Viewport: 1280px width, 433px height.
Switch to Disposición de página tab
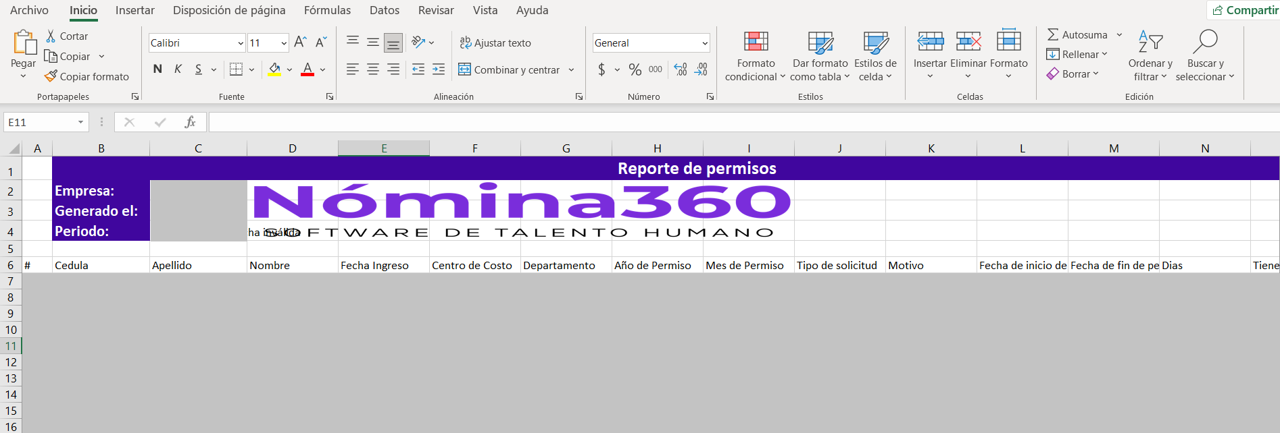tap(229, 10)
